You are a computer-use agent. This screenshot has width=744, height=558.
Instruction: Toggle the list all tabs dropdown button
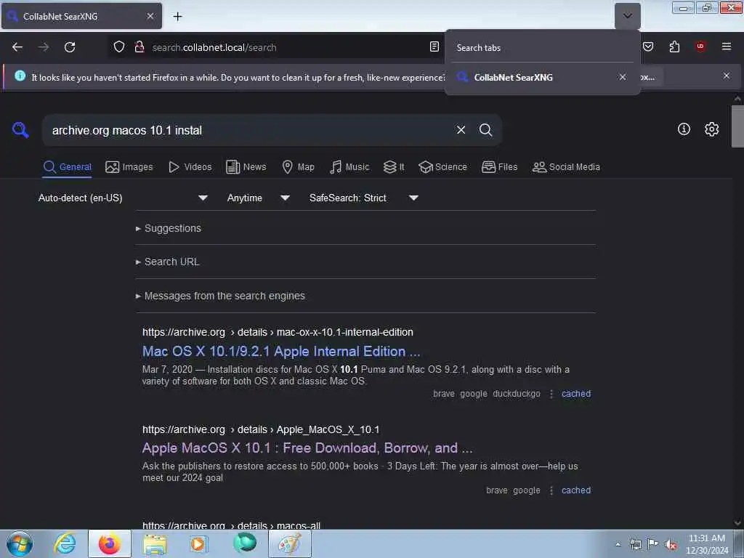[x=627, y=16]
